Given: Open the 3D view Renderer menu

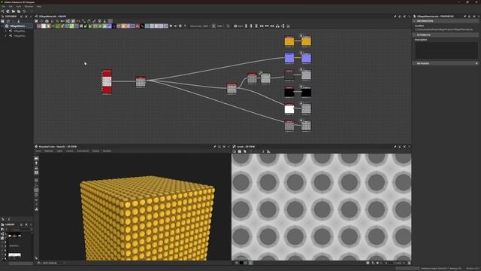Looking at the screenshot, I should click(107, 151).
